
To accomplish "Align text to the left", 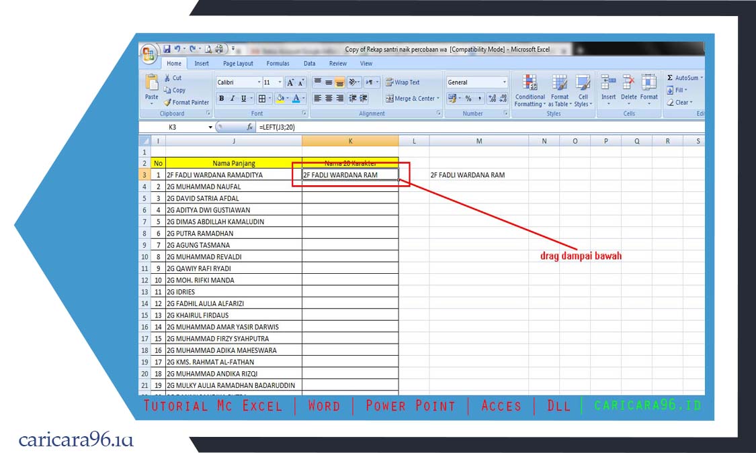I will (x=318, y=99).
